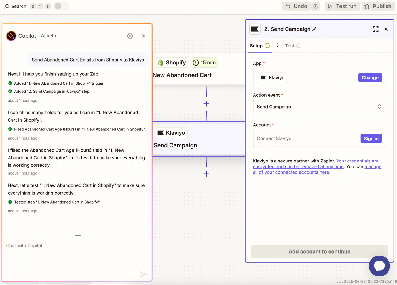The width and height of the screenshot is (397, 285).
Task: Click the Undo button
Action: pos(296,6)
